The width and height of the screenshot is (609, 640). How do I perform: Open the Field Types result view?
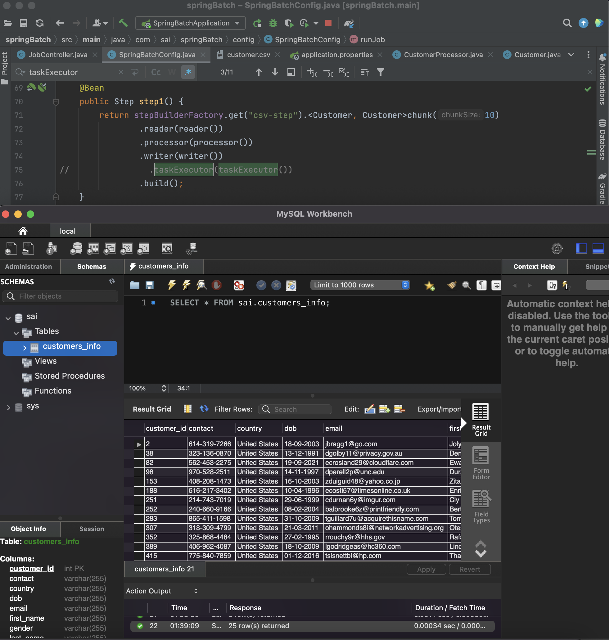coord(481,506)
